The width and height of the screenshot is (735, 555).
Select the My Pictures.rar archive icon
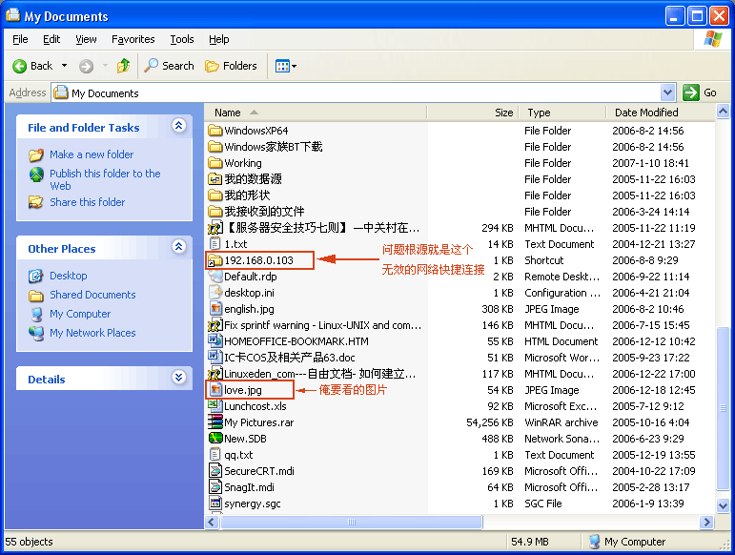click(x=215, y=422)
